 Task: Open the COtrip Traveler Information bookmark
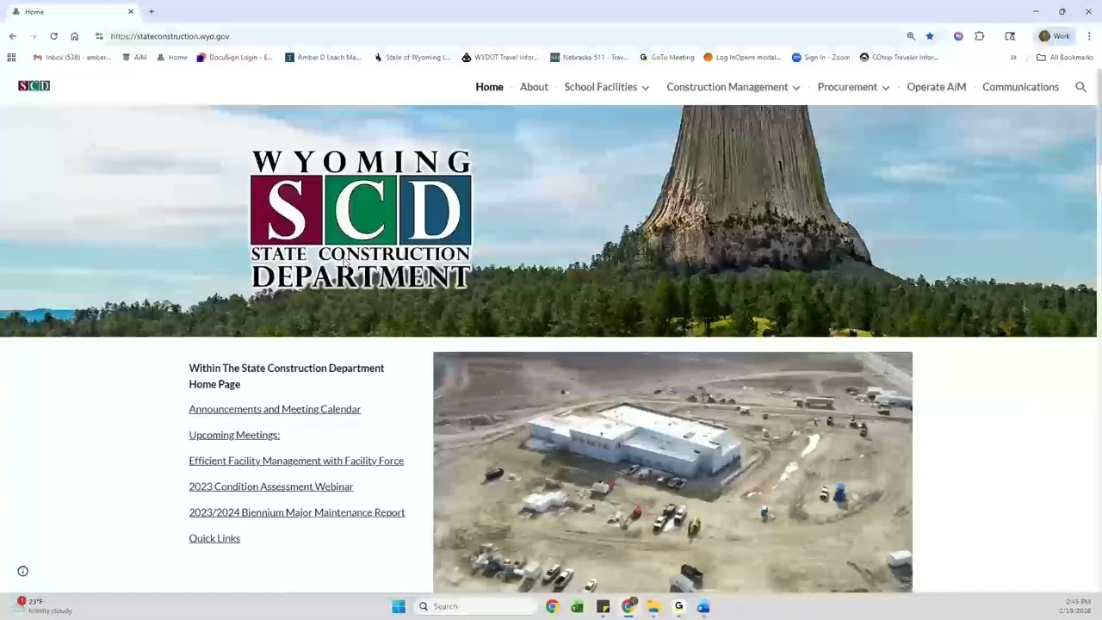pyautogui.click(x=900, y=58)
